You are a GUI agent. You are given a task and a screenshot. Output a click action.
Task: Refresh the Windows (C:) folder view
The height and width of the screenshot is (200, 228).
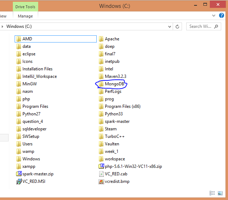(x=177, y=27)
